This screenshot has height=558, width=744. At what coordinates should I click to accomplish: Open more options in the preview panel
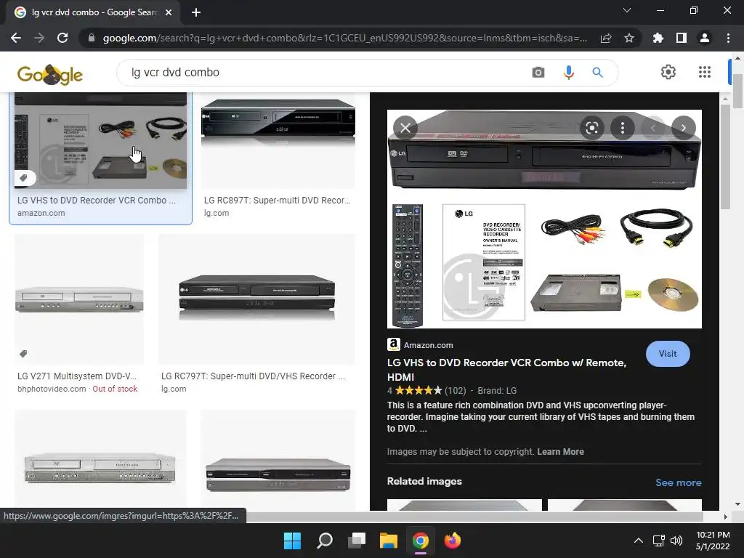pos(623,128)
